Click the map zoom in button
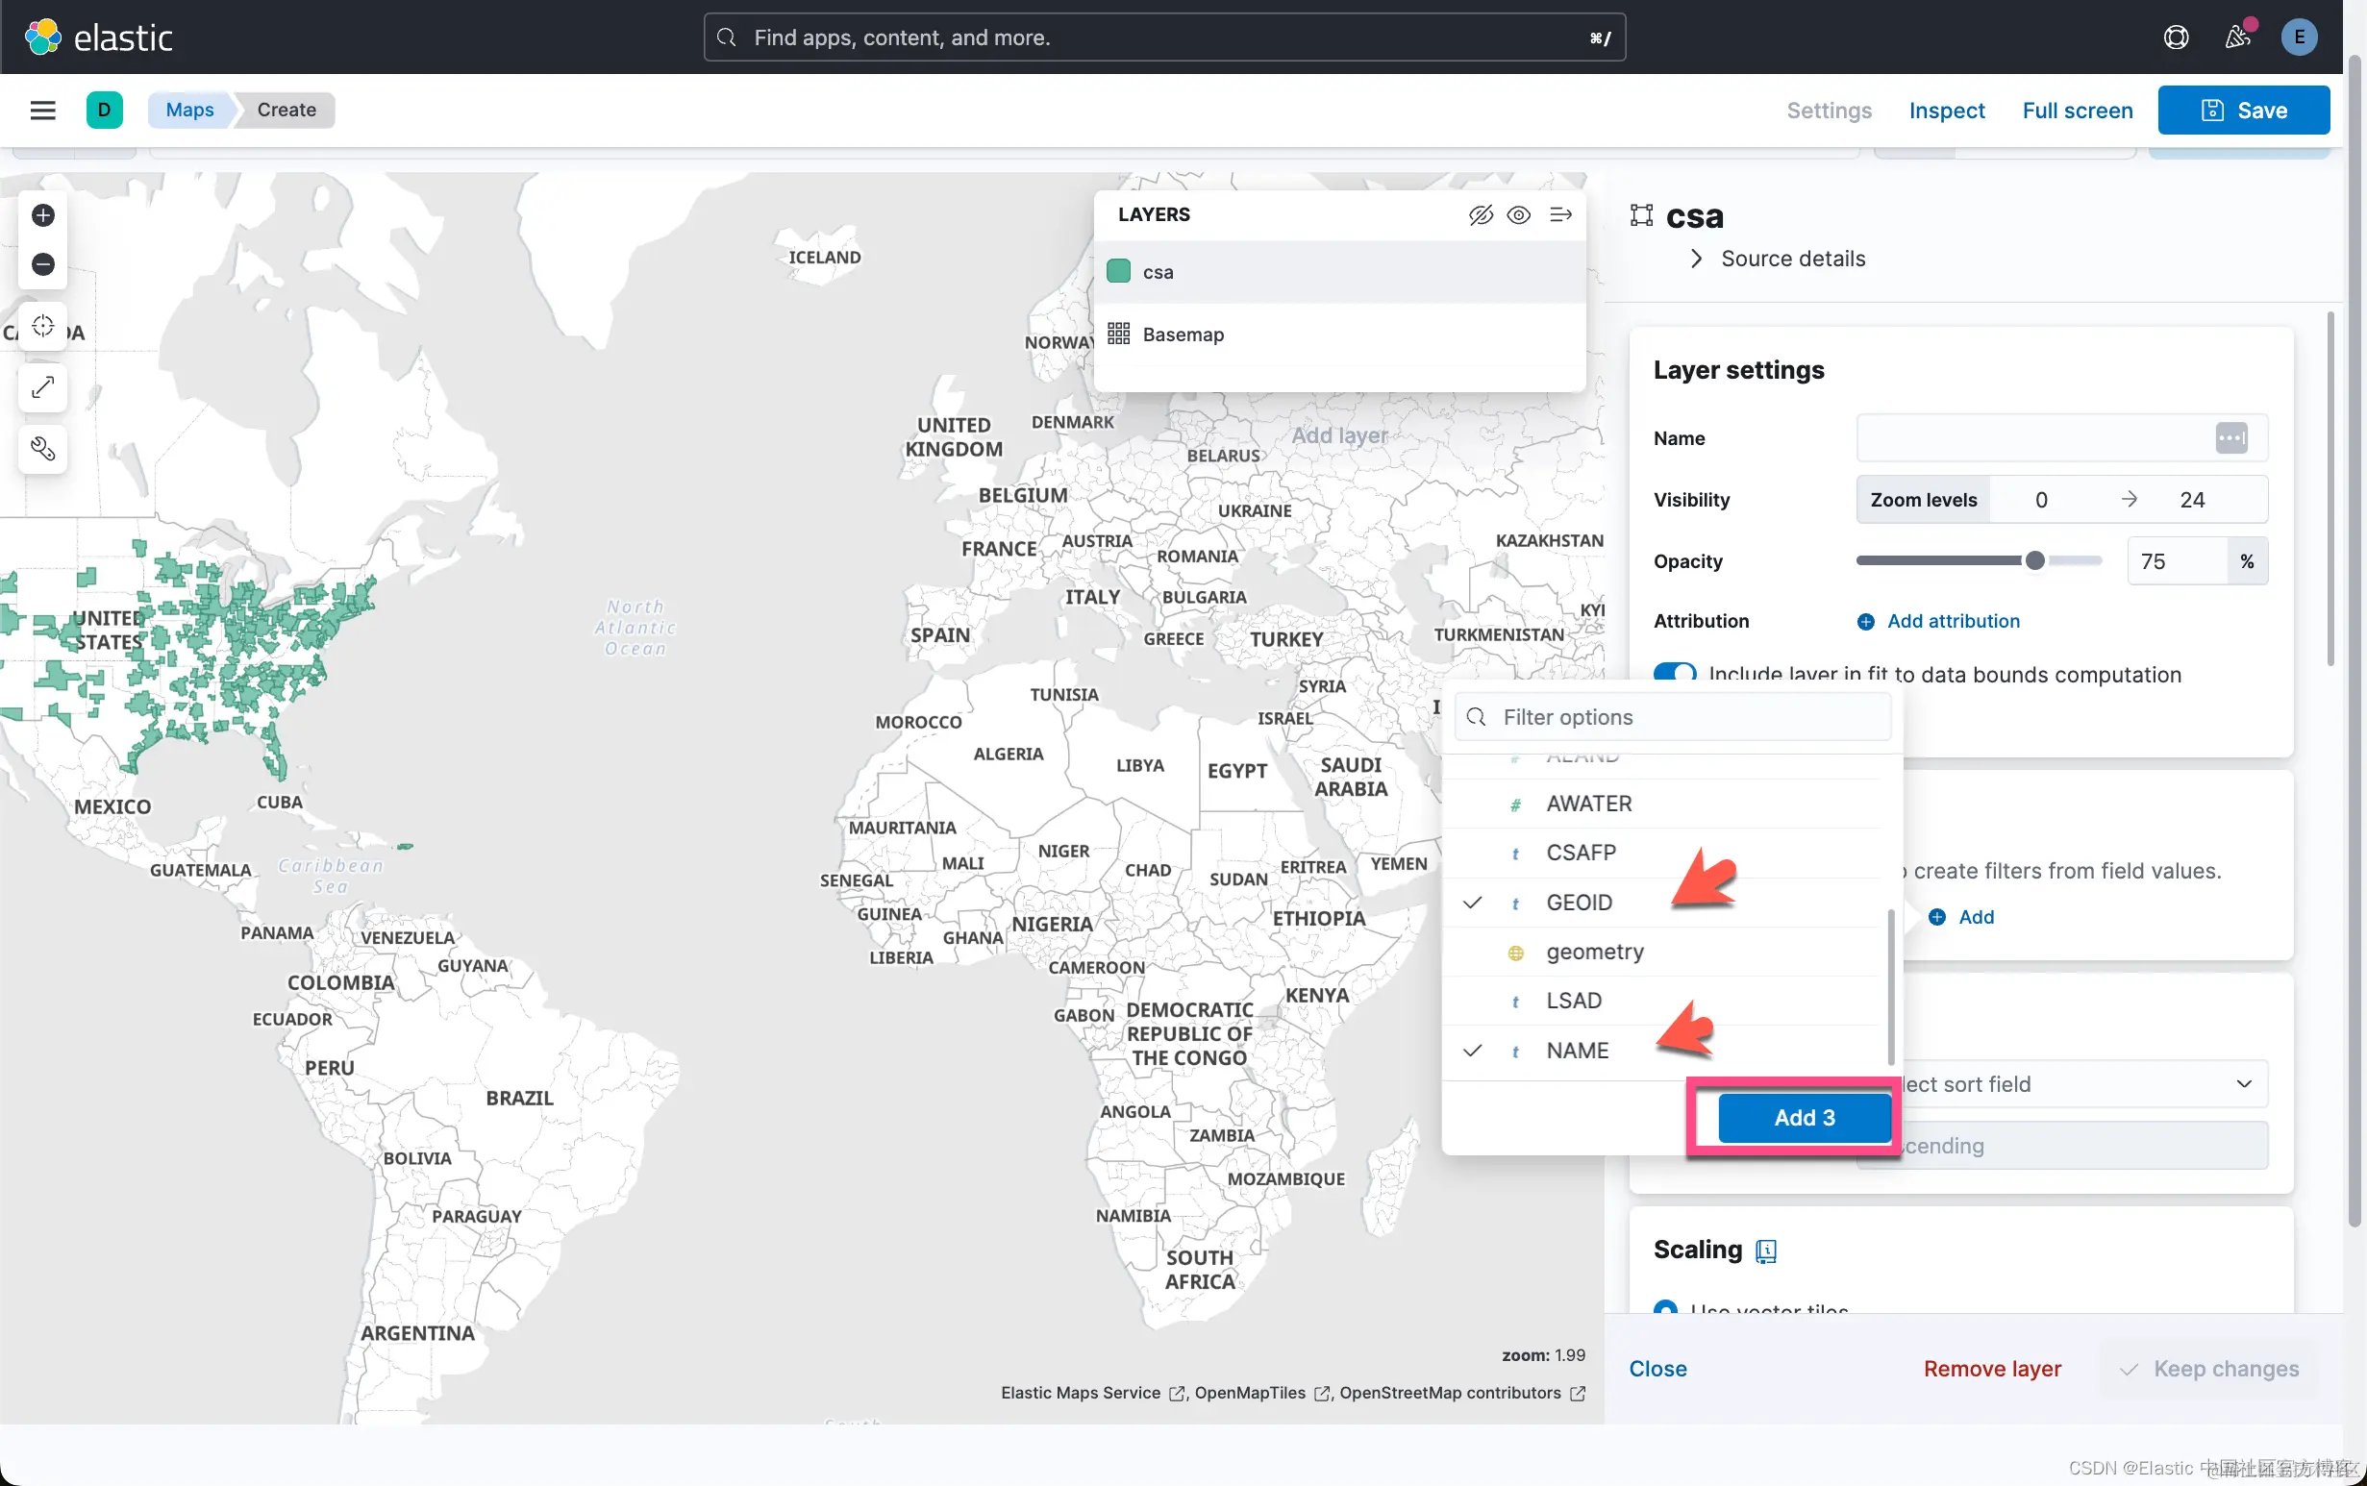This screenshot has width=2367, height=1486. (42, 215)
